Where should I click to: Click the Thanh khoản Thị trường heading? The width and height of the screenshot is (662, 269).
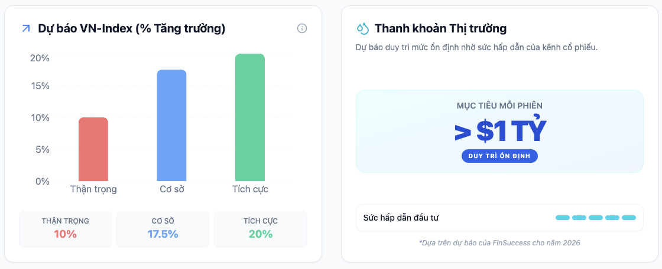(440, 28)
